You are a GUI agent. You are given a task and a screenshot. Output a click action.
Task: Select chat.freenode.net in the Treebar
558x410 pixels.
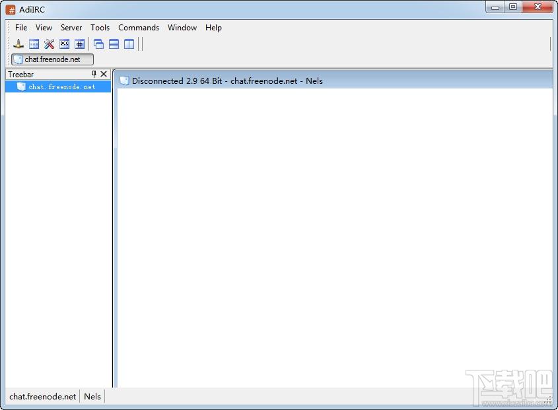click(x=58, y=87)
